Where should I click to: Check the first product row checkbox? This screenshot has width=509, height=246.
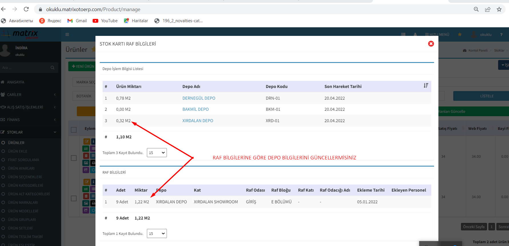pos(74,158)
